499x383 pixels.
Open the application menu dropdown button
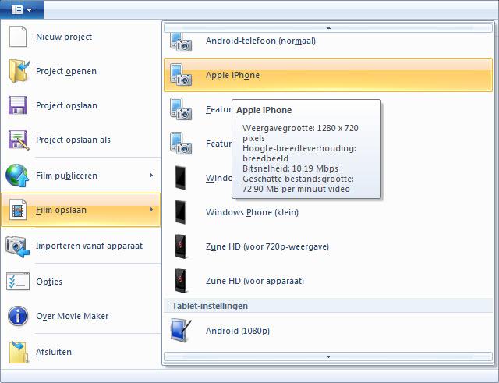[x=21, y=9]
